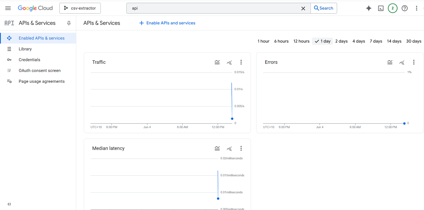
Task: Toggle legend on the Errors chart
Action: (390, 62)
